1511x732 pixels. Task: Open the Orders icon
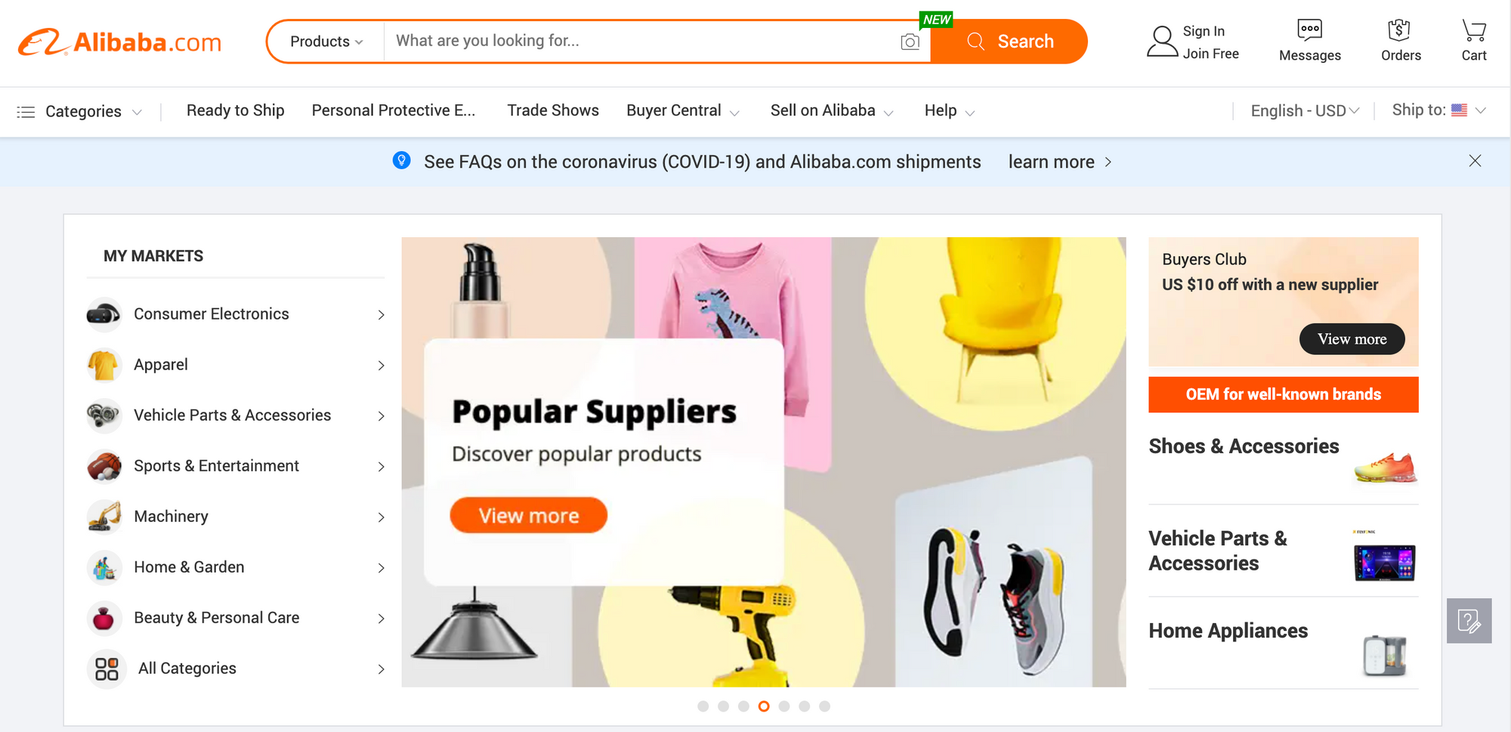[x=1399, y=29]
